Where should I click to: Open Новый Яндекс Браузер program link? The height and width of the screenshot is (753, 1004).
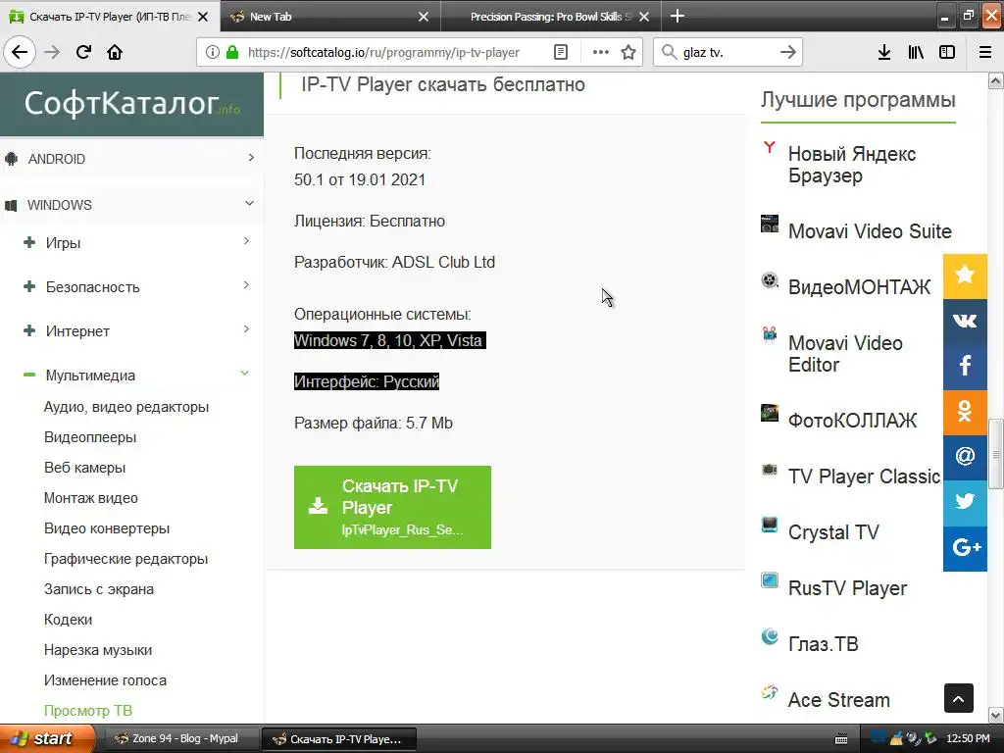[852, 165]
